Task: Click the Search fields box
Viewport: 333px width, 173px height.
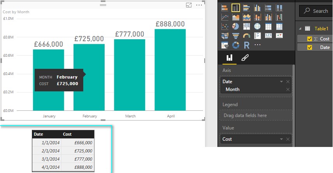Action: tap(316, 11)
